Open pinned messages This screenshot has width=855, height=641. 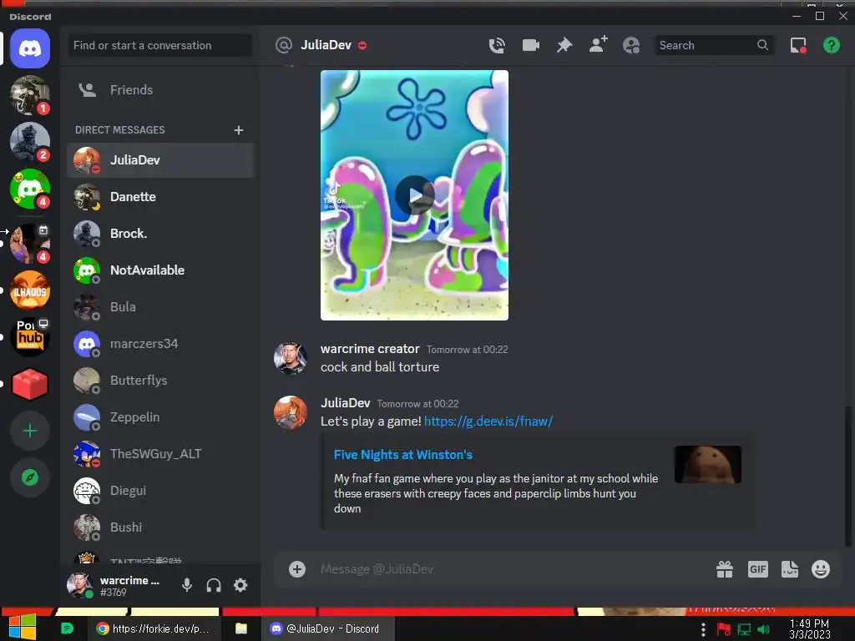(564, 45)
